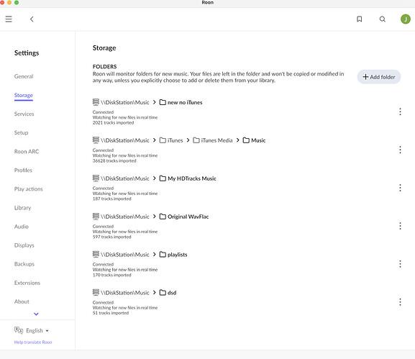Open Roon ARC settings
415x359 pixels.
coord(27,151)
